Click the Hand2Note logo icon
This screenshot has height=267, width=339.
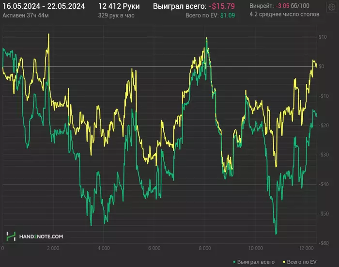tap(11, 236)
